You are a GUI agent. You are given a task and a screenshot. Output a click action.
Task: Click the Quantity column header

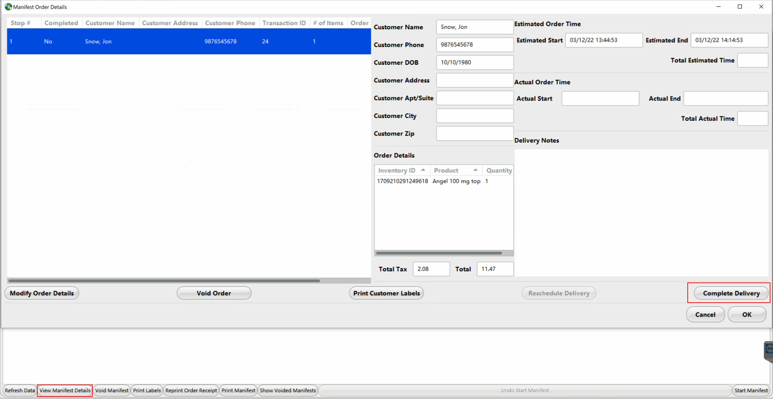[x=498, y=170]
